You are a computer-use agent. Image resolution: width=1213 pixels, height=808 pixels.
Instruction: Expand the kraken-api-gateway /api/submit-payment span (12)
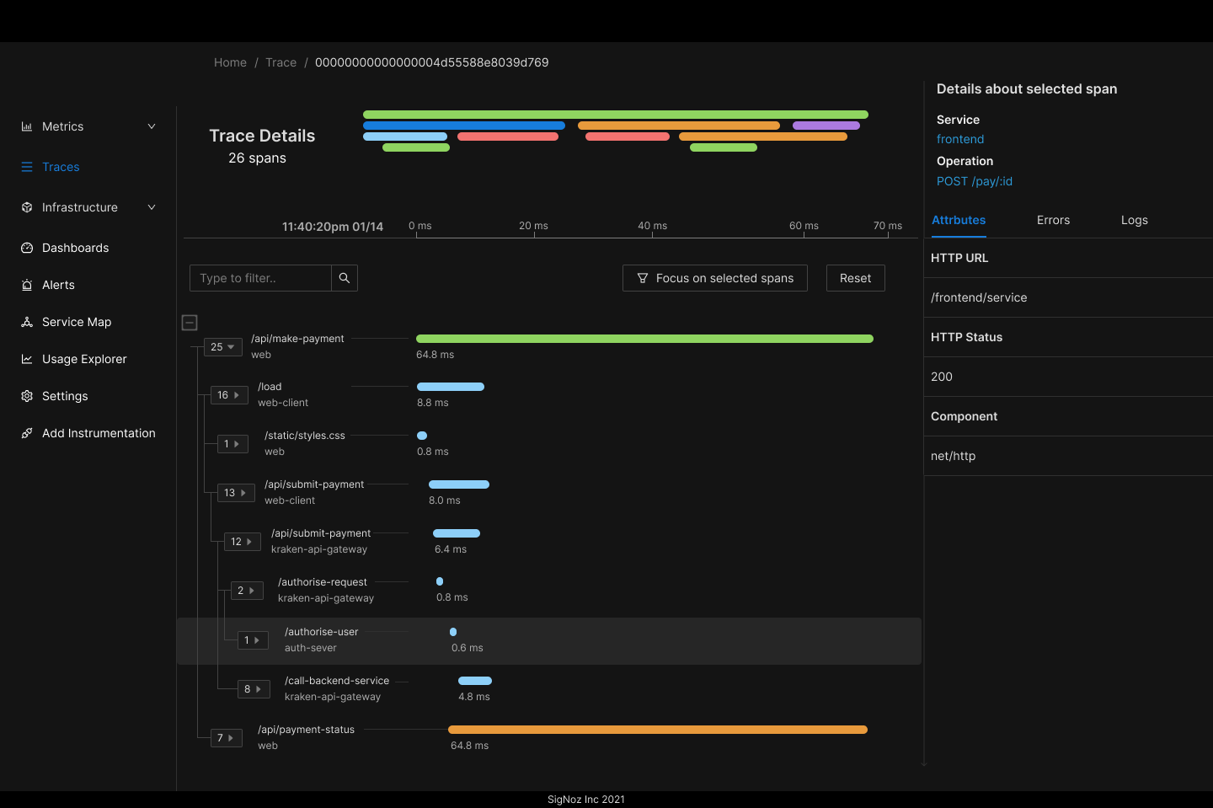[x=243, y=542]
